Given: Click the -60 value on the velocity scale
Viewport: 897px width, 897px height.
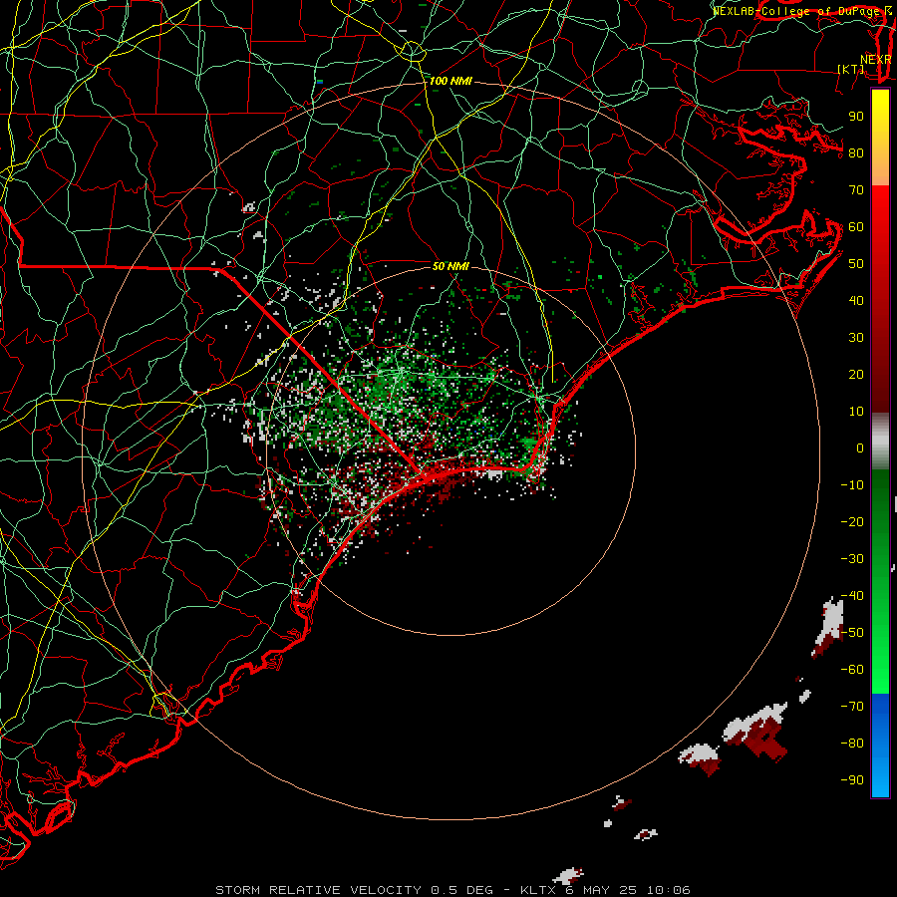Looking at the screenshot, I should coord(852,670).
